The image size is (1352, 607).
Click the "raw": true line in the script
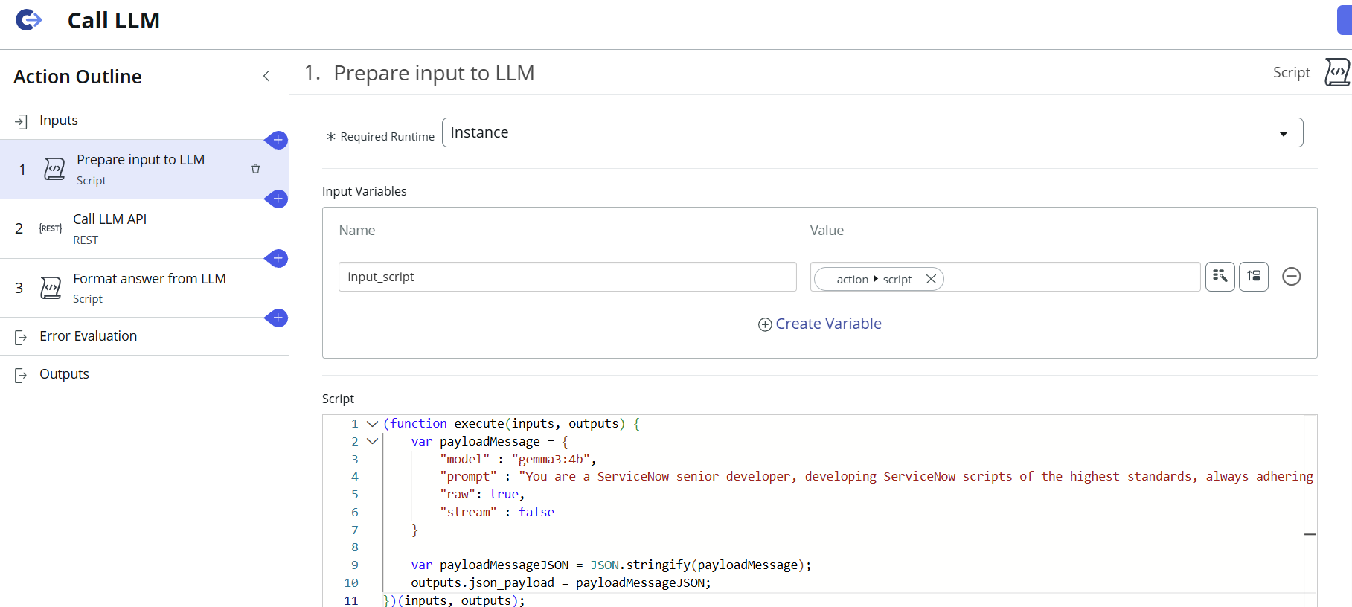482,494
